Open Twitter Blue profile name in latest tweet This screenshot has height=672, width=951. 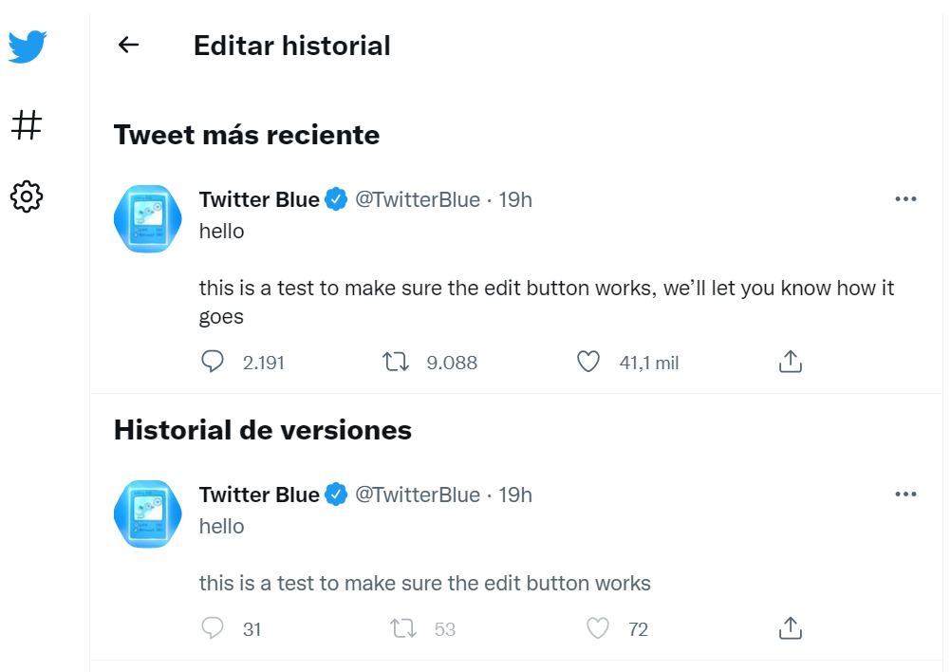pos(259,199)
